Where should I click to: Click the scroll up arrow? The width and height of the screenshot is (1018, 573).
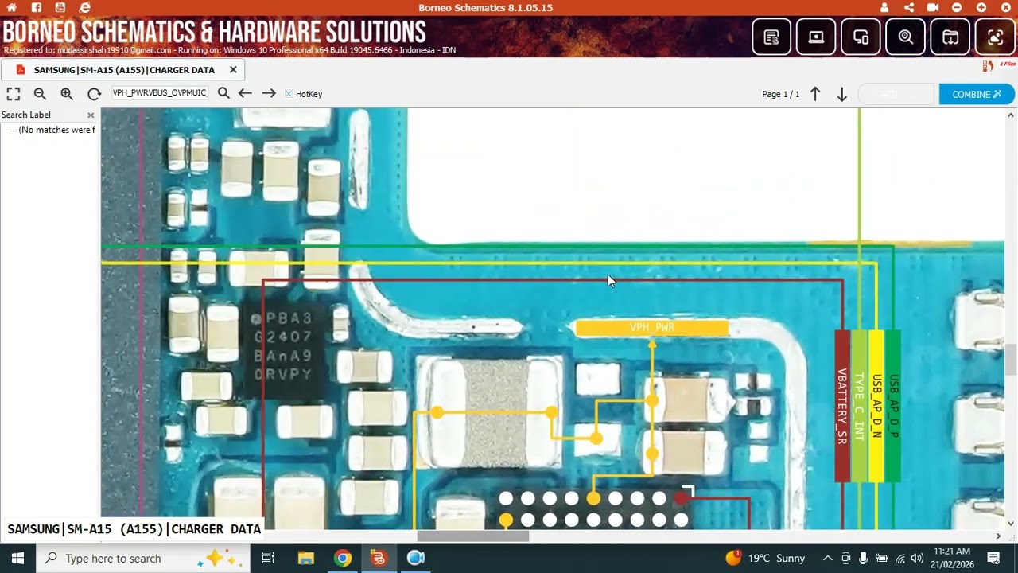(1011, 115)
